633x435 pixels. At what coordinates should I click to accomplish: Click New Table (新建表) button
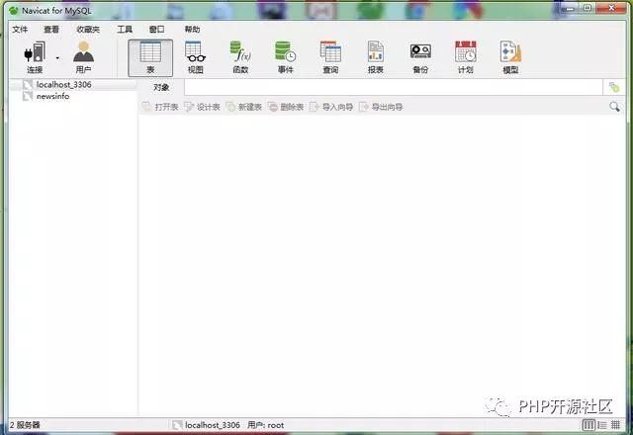pos(244,107)
